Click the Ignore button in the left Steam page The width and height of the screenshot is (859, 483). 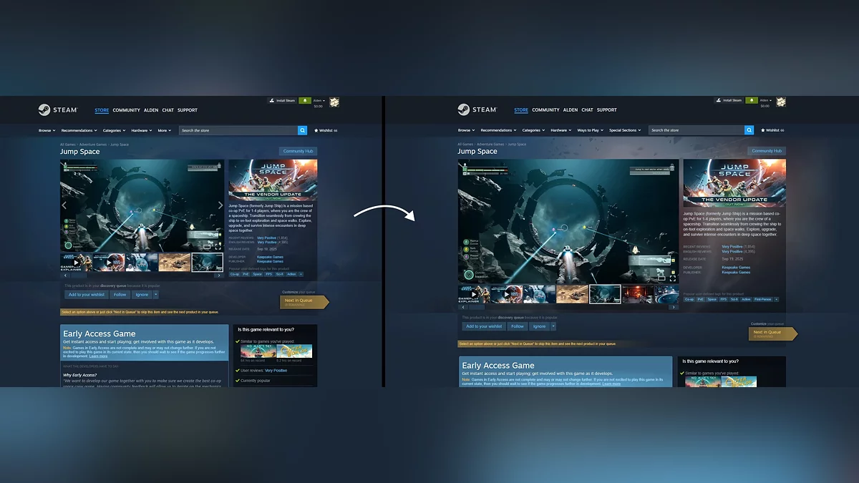(142, 295)
